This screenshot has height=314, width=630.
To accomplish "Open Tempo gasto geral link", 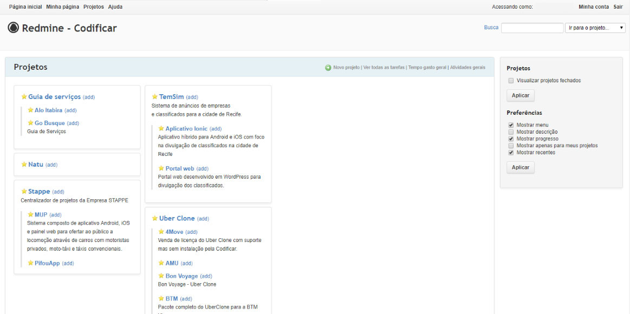I will point(427,68).
